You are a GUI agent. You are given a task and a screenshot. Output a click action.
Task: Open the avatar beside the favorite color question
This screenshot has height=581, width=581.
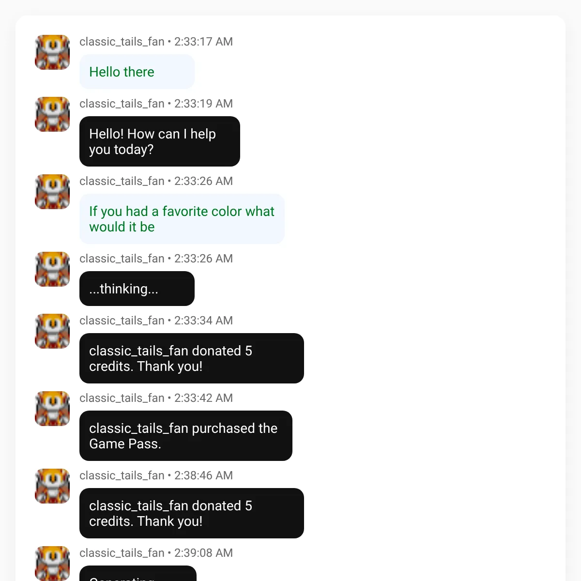52,192
